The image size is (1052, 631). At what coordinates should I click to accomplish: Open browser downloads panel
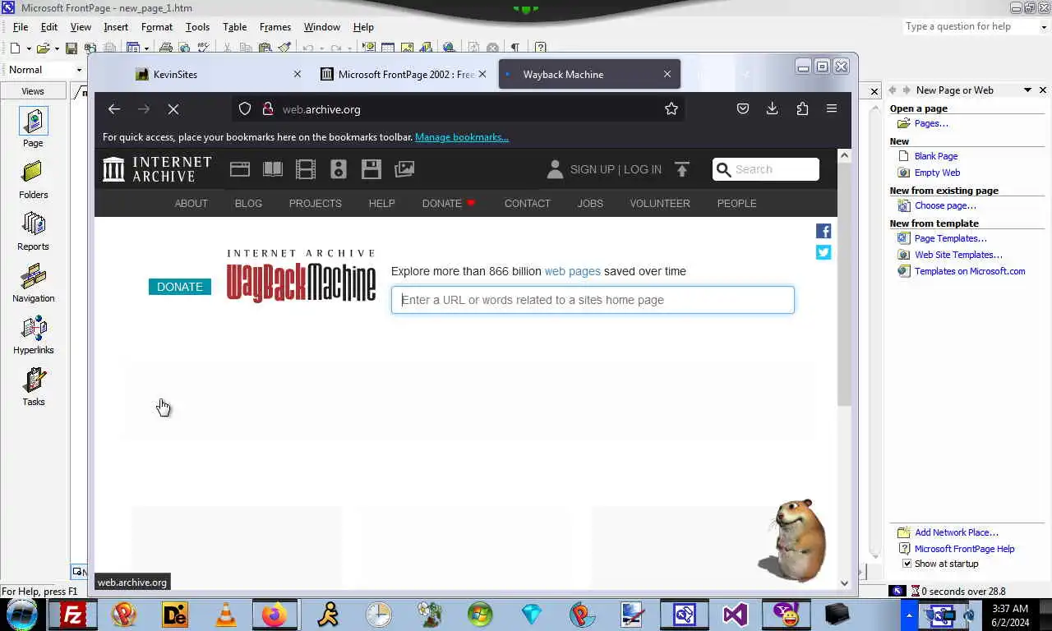point(773,108)
